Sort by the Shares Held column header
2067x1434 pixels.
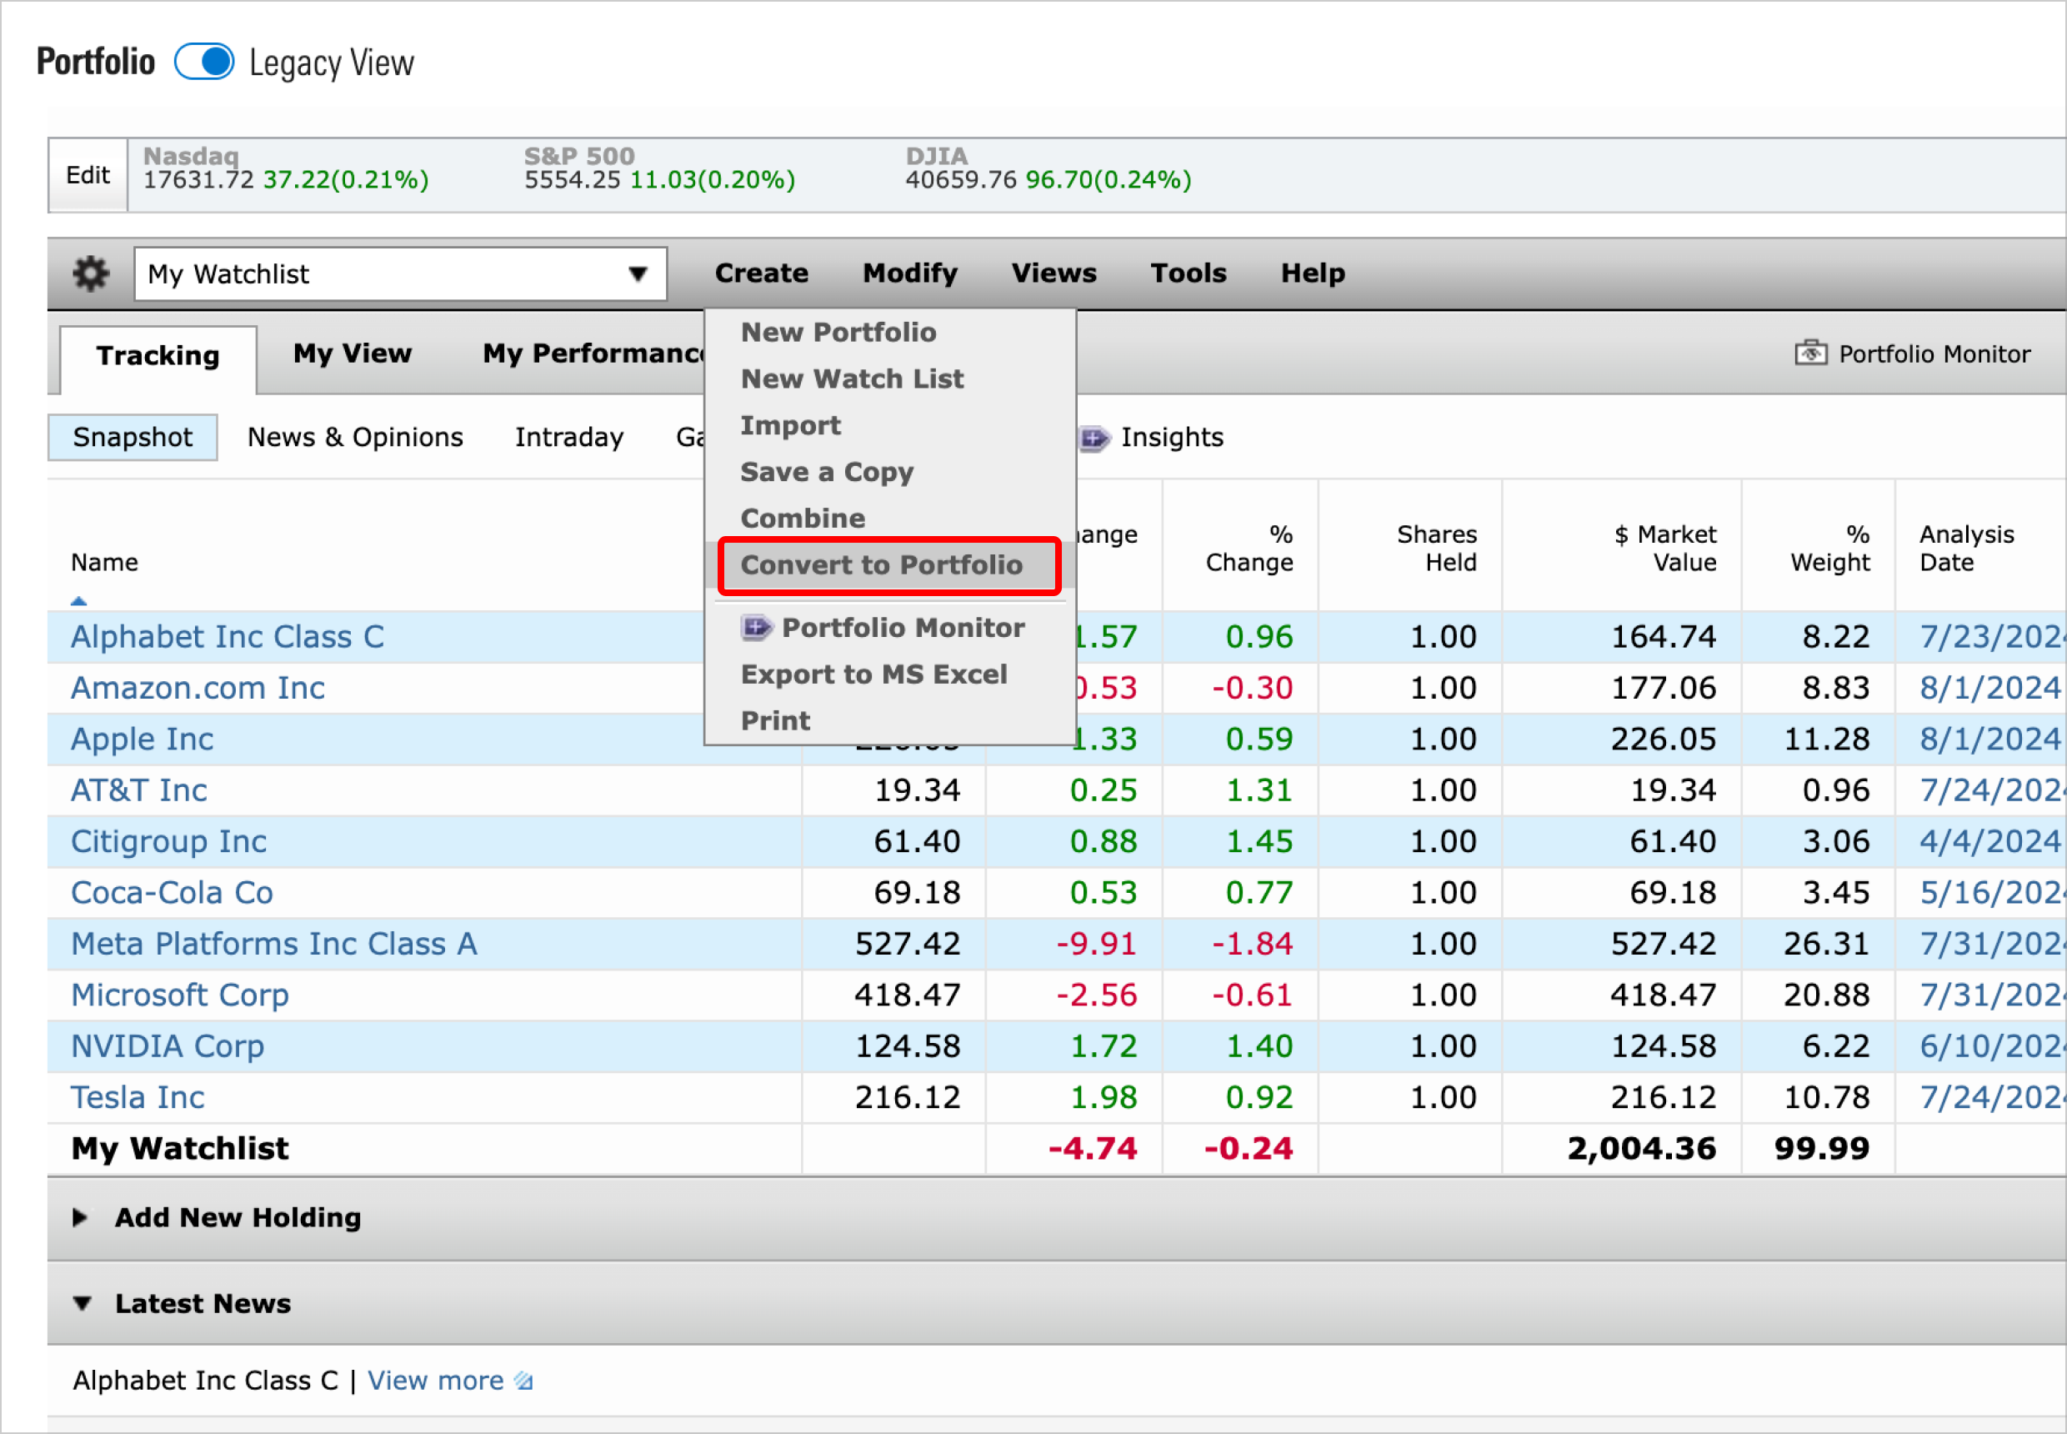click(1436, 548)
